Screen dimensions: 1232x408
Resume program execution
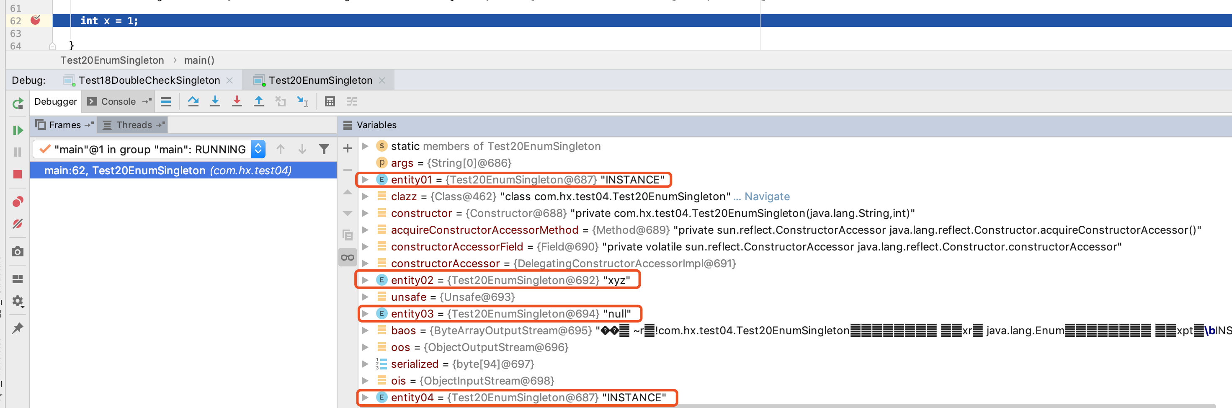point(18,130)
